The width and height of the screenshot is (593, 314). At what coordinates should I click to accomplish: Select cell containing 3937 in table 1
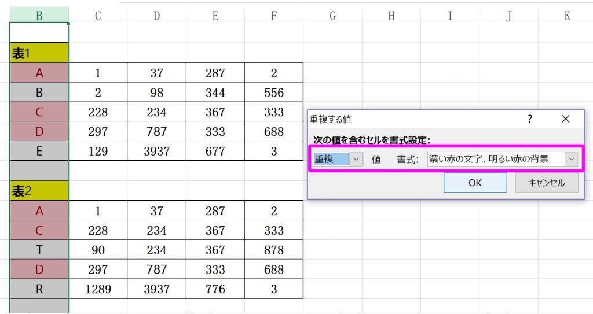coord(156,152)
